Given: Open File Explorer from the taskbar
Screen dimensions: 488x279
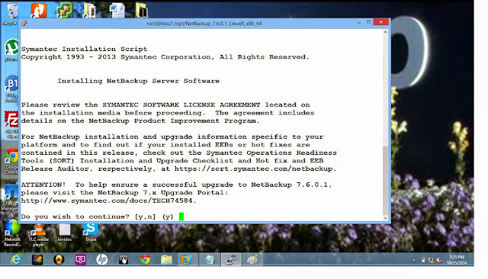Looking at the screenshot, I should 166,259.
